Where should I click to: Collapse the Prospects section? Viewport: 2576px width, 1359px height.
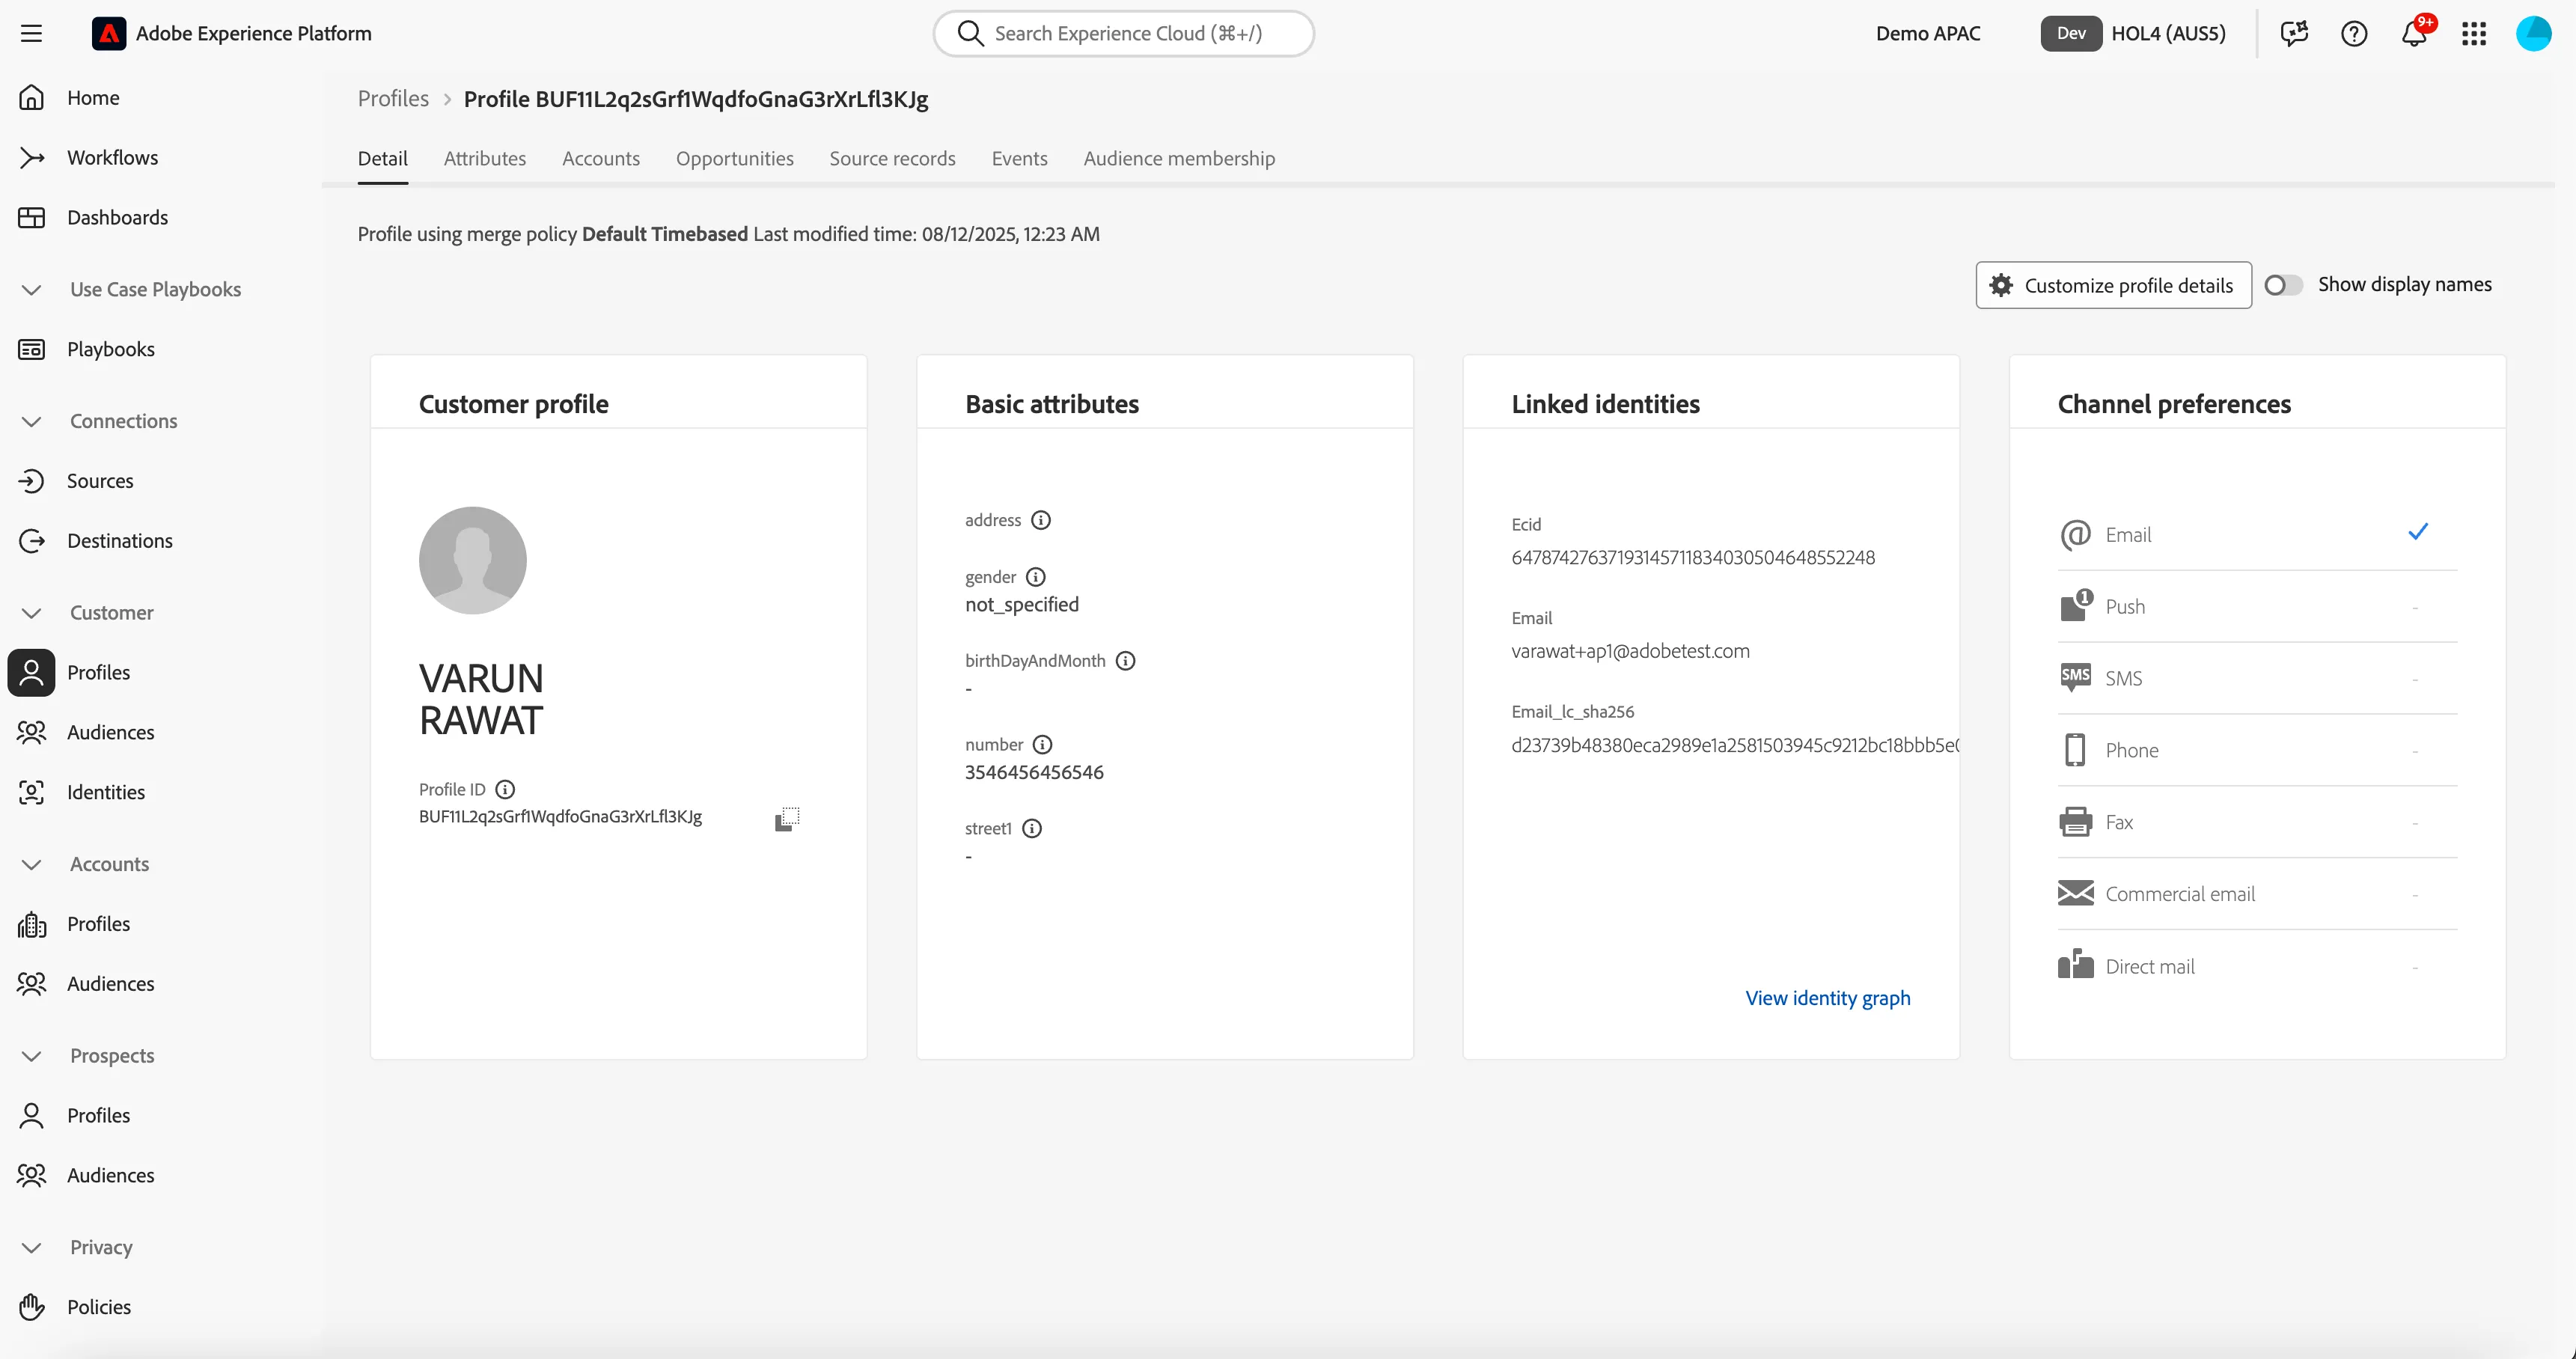click(x=31, y=1056)
